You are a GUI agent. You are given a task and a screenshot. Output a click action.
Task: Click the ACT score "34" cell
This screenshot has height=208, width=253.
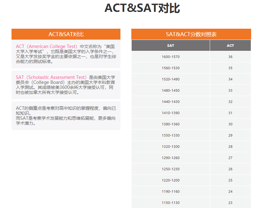point(230,79)
